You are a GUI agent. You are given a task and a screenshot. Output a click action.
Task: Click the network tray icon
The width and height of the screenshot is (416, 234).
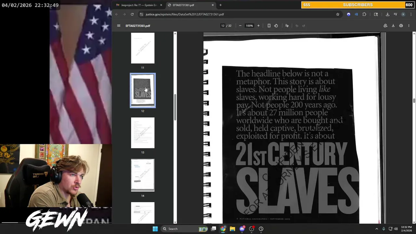(x=390, y=229)
